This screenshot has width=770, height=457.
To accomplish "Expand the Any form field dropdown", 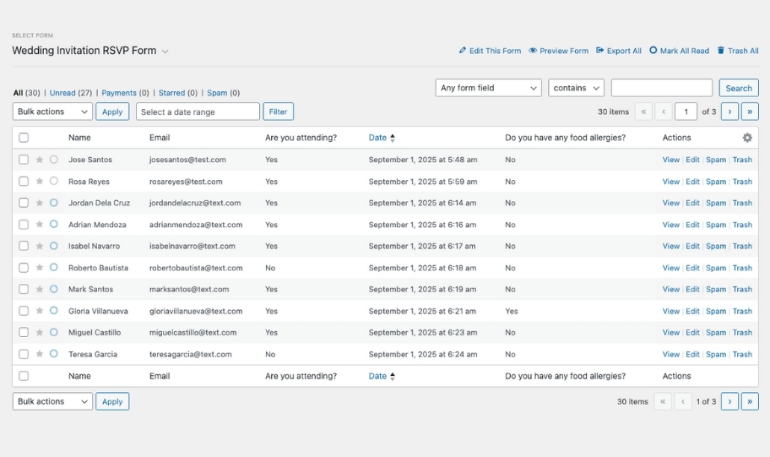I will (488, 88).
